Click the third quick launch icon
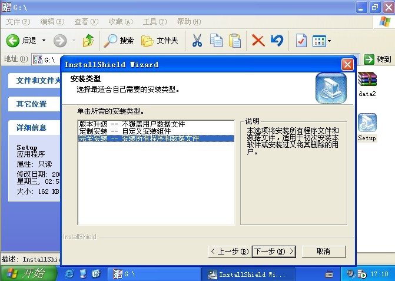The width and height of the screenshot is (395, 281). (x=96, y=274)
